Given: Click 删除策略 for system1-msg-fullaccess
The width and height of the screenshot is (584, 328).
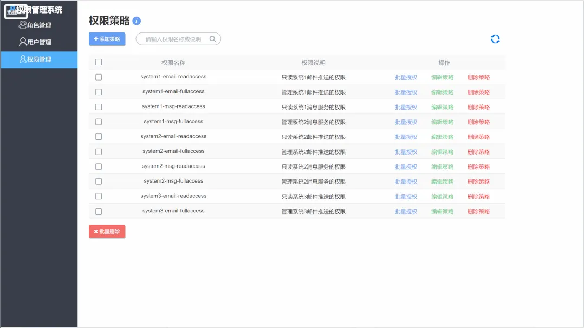Looking at the screenshot, I should (x=478, y=122).
